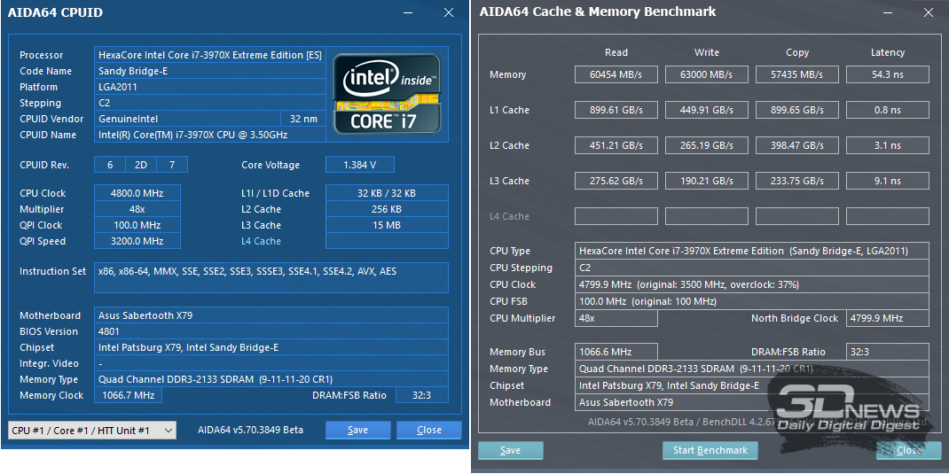The width and height of the screenshot is (949, 474).
Task: Click Memory Type row in benchmark window
Action: tap(752, 369)
